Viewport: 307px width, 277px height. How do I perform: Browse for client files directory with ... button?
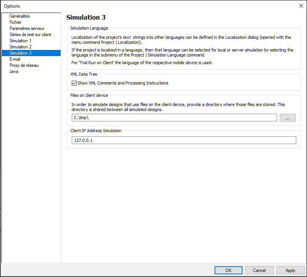pyautogui.click(x=287, y=118)
